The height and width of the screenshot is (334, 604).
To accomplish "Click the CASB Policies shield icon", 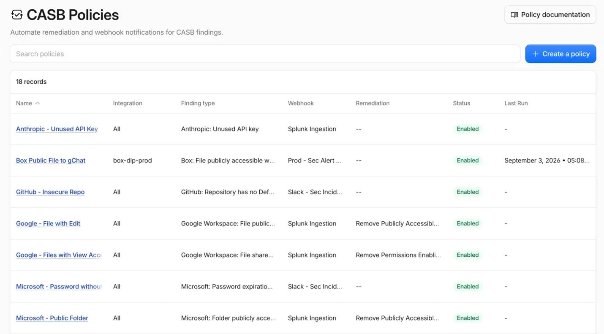I will [17, 15].
